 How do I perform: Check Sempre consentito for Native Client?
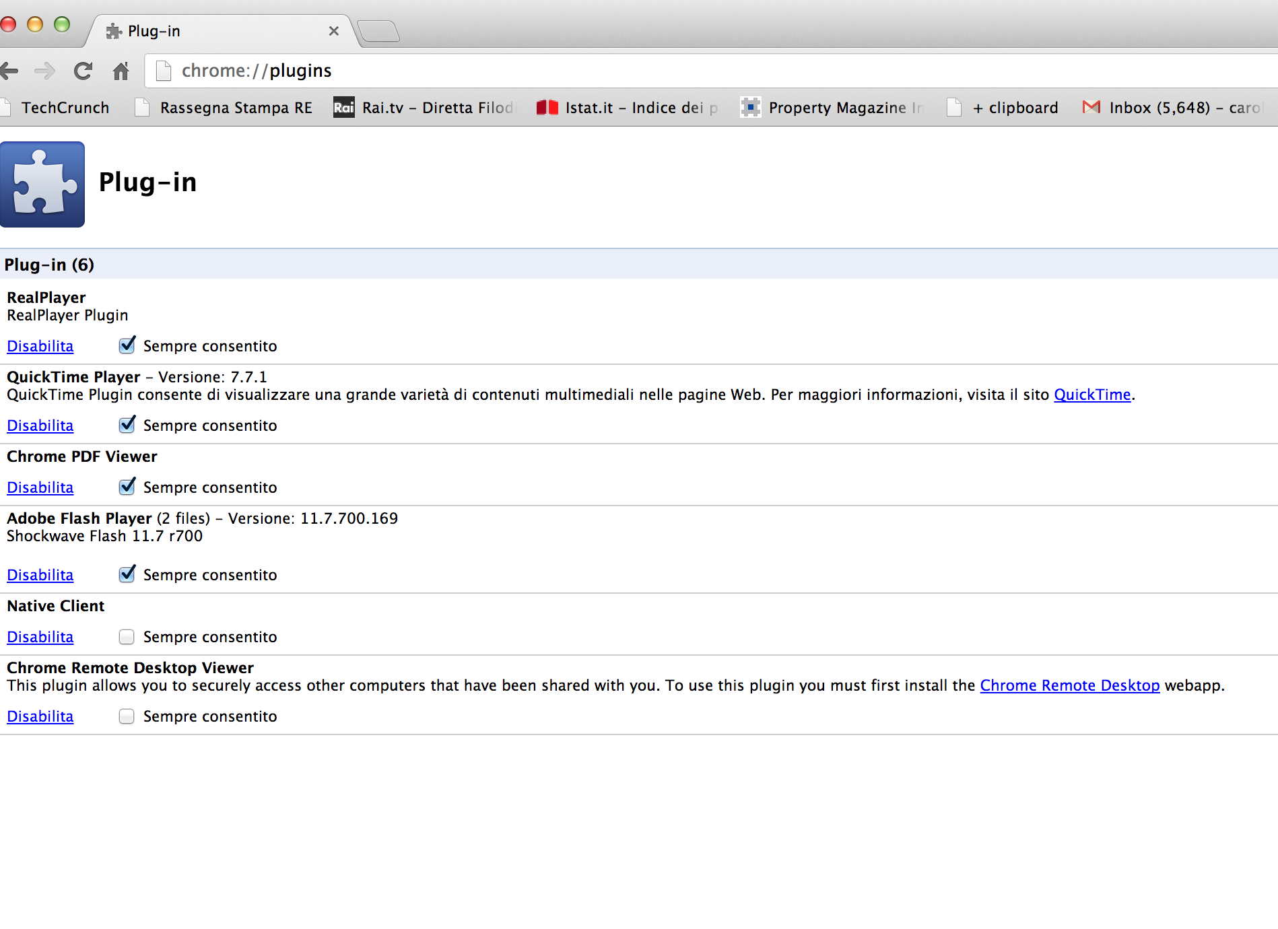[127, 637]
